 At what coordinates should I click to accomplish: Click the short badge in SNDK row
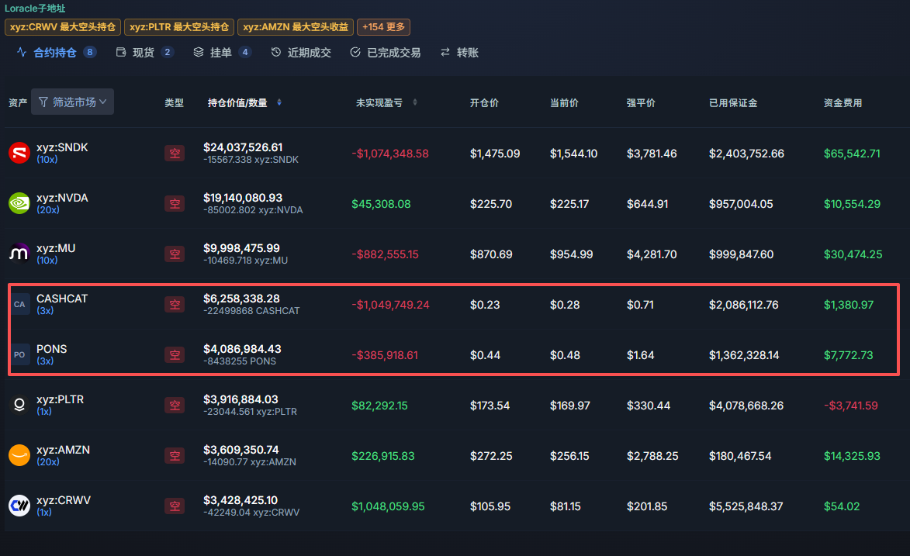click(175, 154)
